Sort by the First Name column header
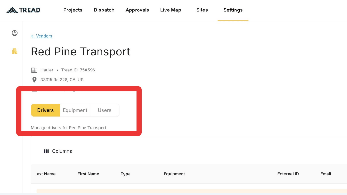This screenshot has width=347, height=195. coord(88,174)
